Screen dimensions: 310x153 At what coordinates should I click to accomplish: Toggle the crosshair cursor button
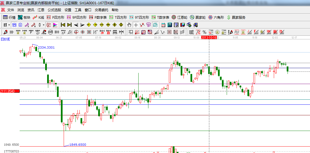[136, 25]
